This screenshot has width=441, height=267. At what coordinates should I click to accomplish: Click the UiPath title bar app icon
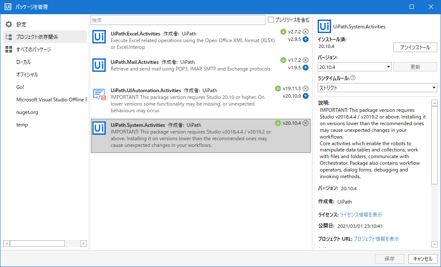8,7
